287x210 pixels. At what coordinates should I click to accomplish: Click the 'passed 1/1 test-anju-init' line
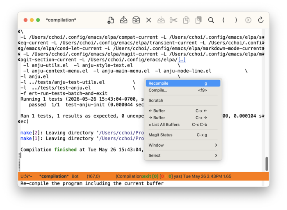click(x=86, y=105)
